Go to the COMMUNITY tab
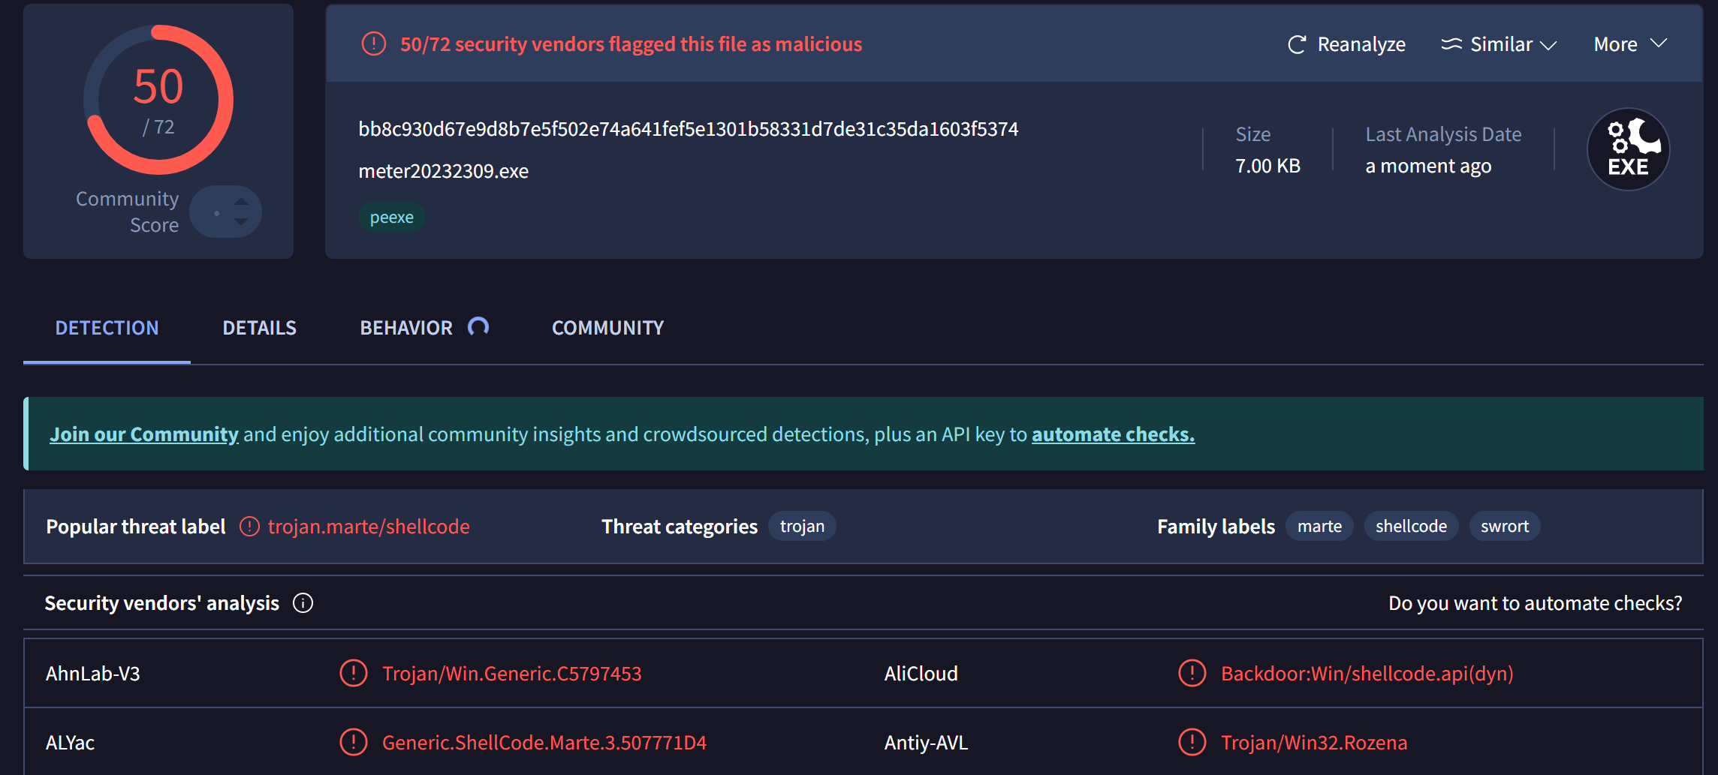 click(607, 328)
